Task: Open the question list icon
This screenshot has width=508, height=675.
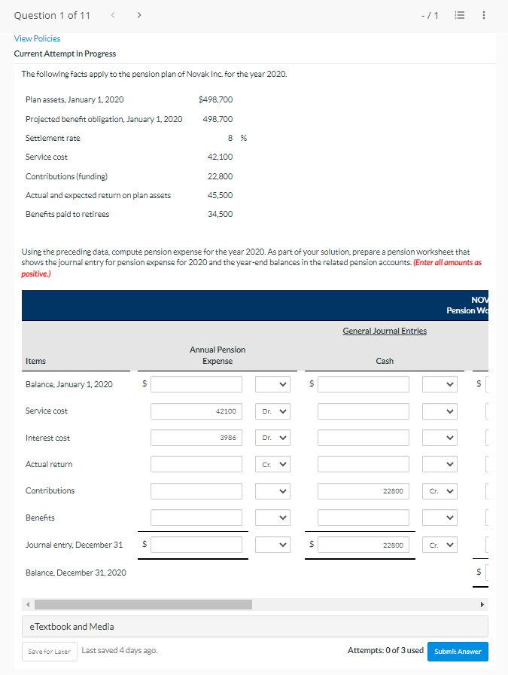Action: (458, 14)
